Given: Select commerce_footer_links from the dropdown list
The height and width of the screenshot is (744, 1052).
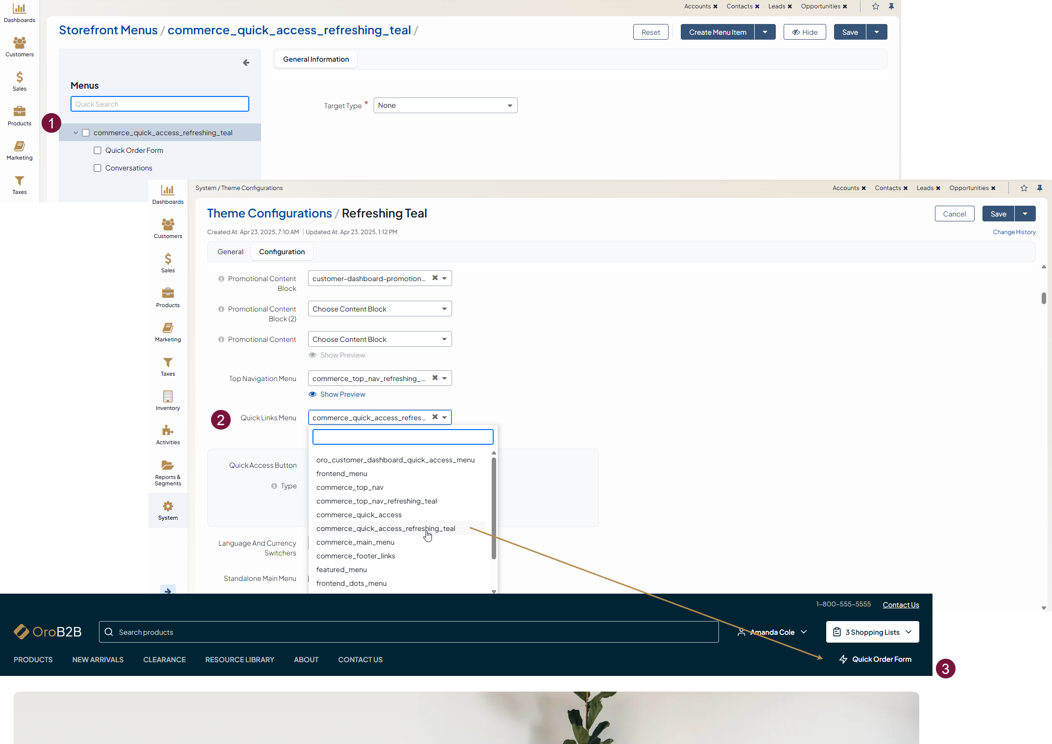Looking at the screenshot, I should [356, 556].
